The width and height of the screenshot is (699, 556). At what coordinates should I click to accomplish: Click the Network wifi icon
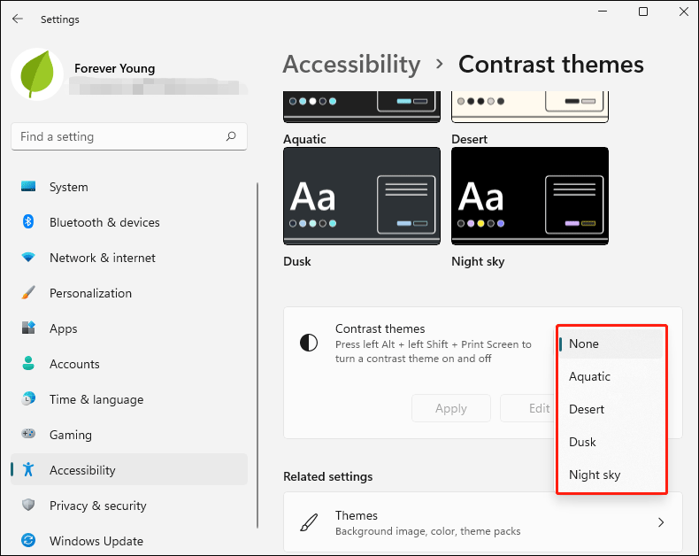(x=28, y=258)
